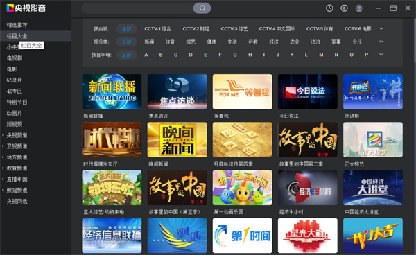The height and width of the screenshot is (255, 416).
Task: Open the 正大综艺·动物来啦 thumbnail
Action: pos(112,188)
